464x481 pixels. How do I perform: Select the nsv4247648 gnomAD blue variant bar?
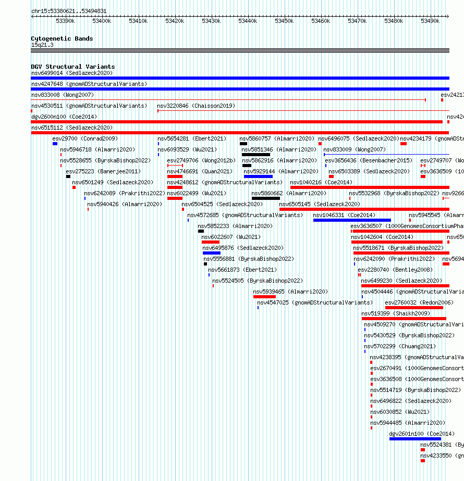coord(240,89)
